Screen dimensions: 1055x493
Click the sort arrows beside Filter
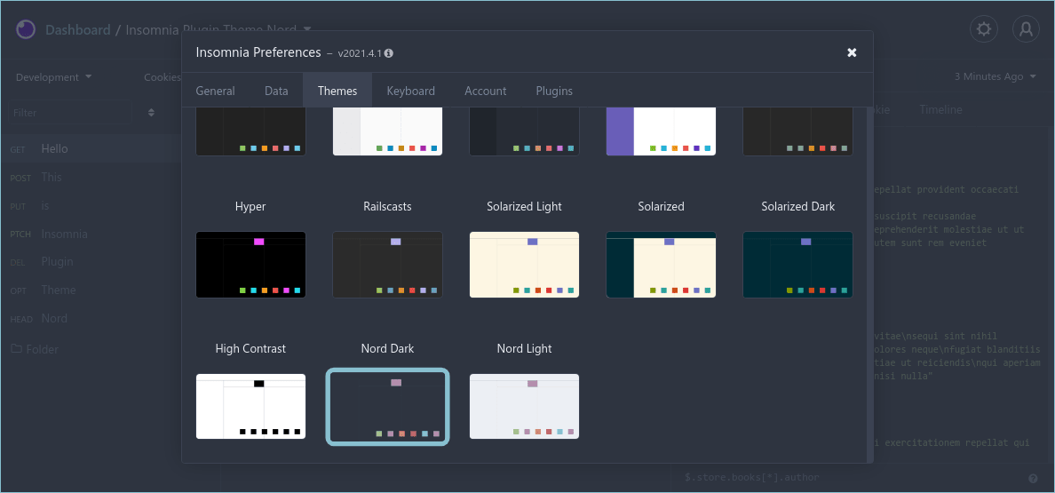tap(151, 112)
